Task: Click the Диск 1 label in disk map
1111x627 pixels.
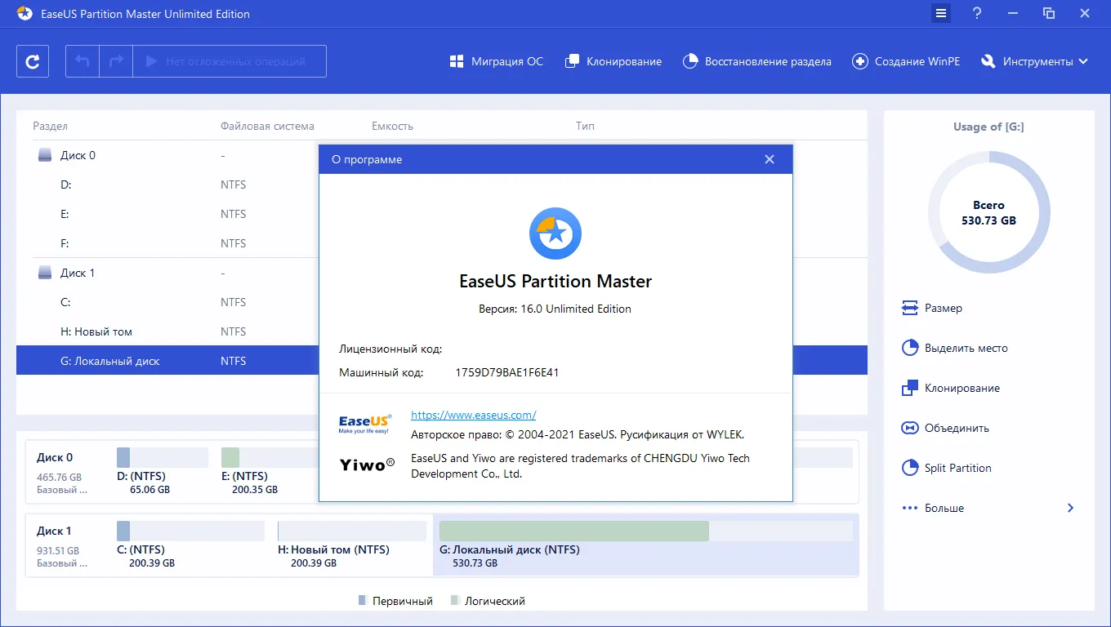Action: (x=55, y=531)
